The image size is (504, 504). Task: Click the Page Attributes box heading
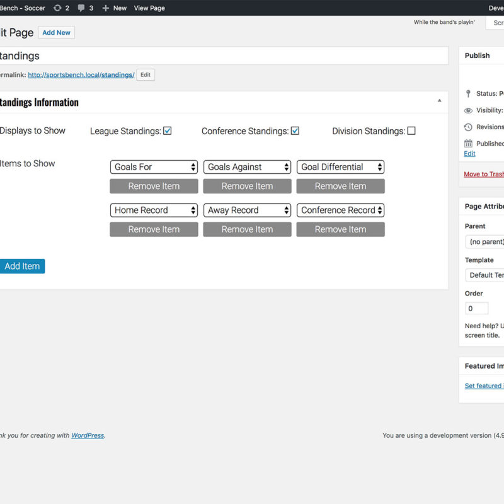[x=484, y=207]
